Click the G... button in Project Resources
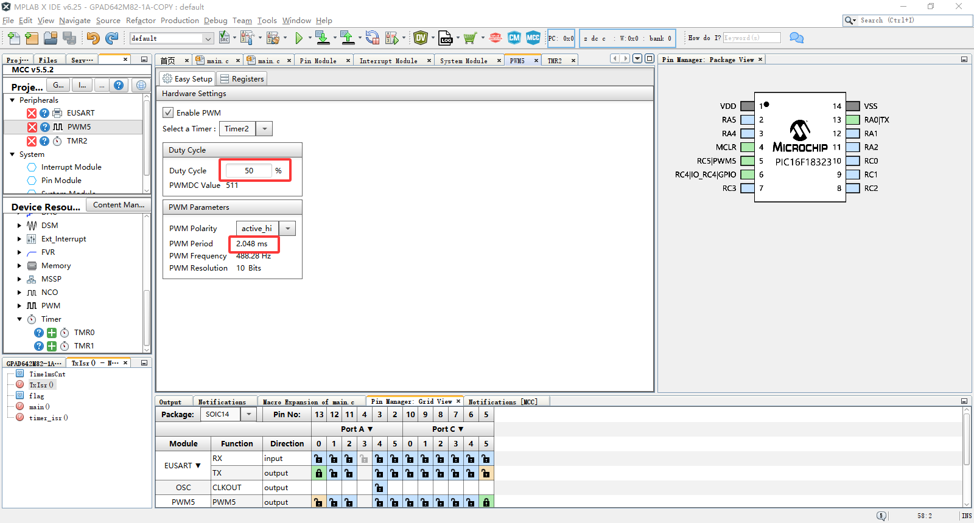Image resolution: width=974 pixels, height=523 pixels. 58,85
